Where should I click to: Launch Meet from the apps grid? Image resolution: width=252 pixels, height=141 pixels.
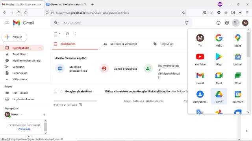(x=219, y=78)
